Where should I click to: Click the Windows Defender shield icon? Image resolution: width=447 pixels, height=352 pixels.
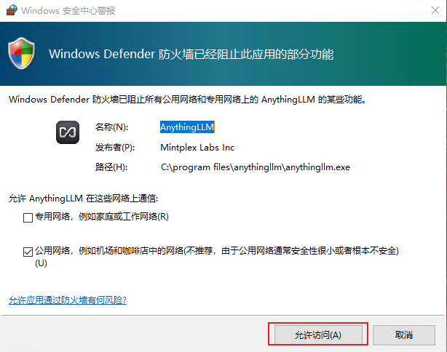22,54
